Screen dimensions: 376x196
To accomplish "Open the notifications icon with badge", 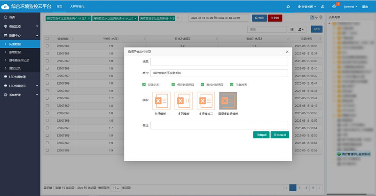I will point(334,7).
